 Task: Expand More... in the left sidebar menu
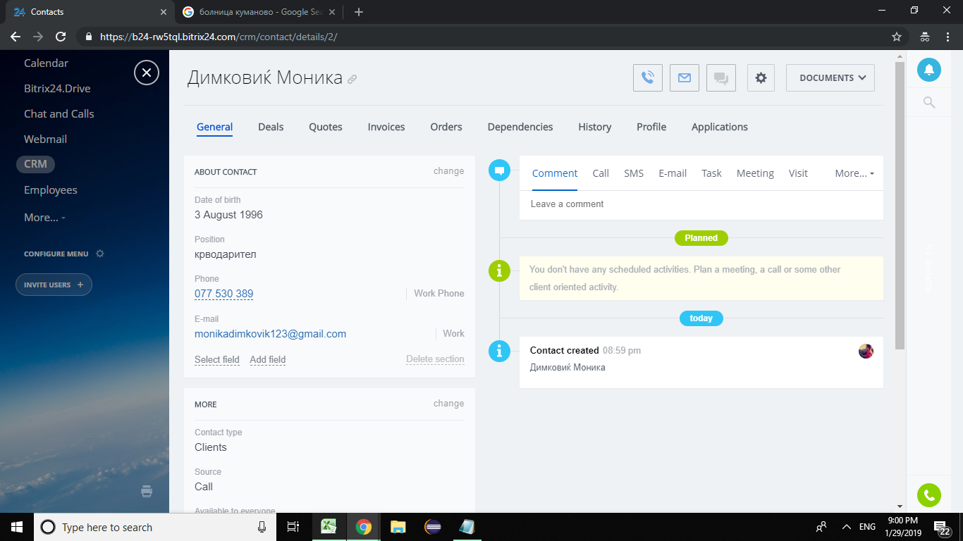44,218
